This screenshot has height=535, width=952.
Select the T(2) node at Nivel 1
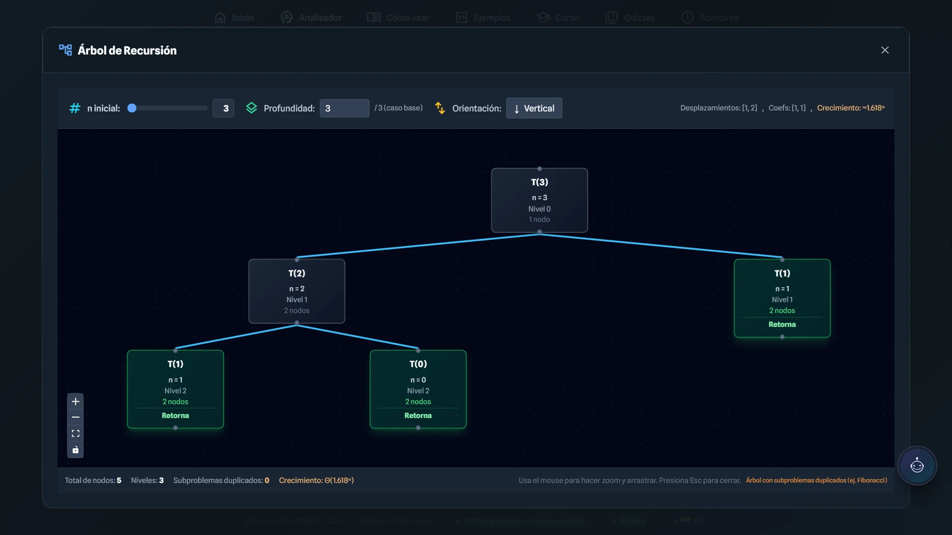tap(297, 291)
